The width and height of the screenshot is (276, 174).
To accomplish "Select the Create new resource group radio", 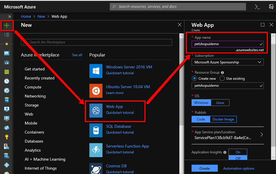I will (x=194, y=79).
